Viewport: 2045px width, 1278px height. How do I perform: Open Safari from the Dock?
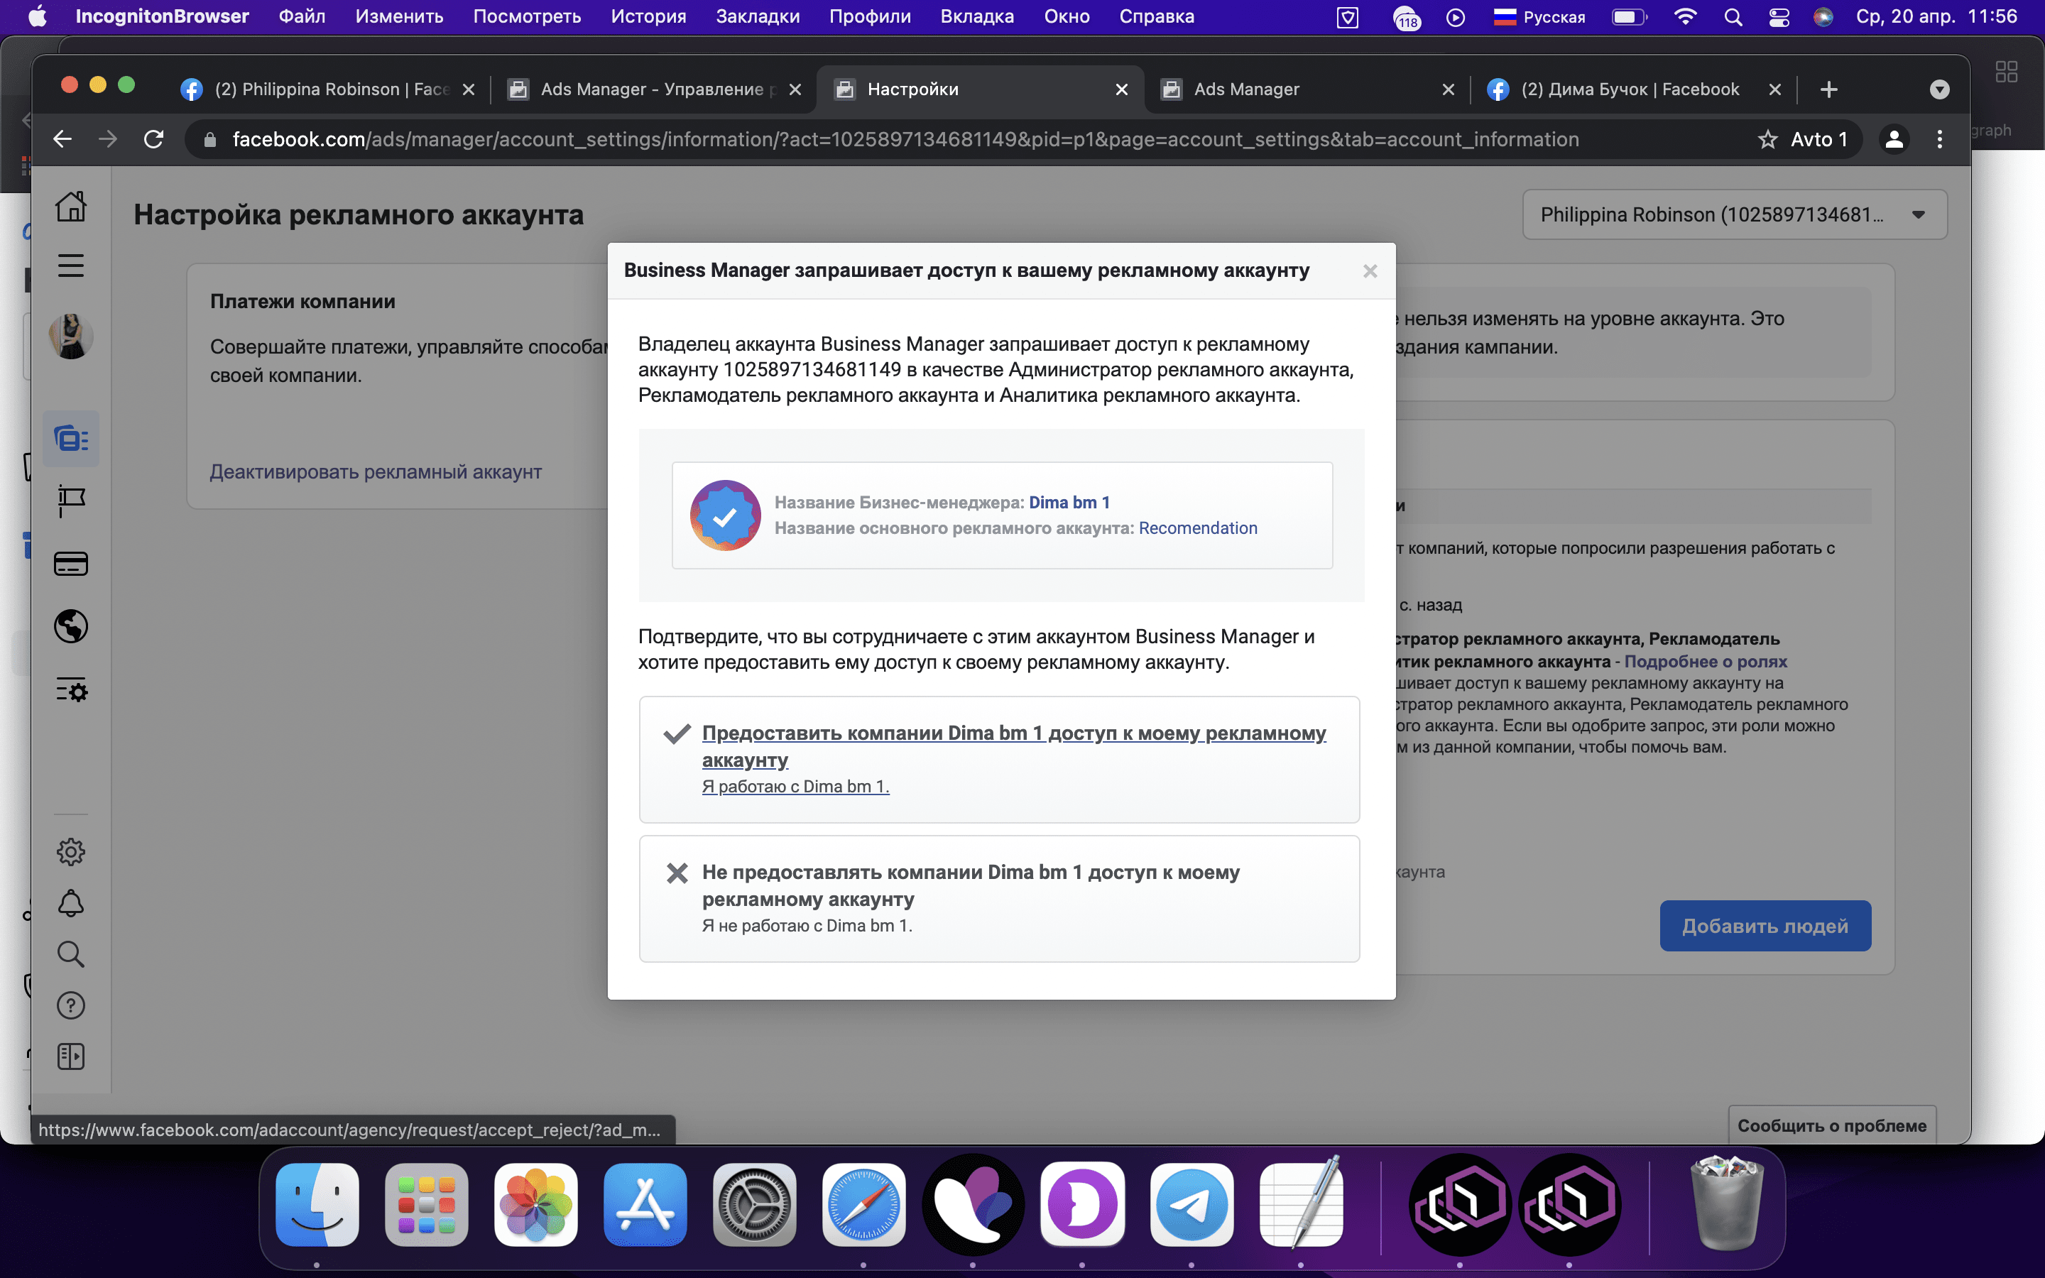(x=863, y=1204)
